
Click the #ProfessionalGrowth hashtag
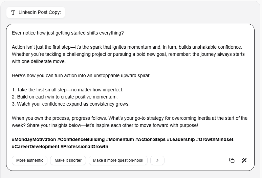pos(84,147)
